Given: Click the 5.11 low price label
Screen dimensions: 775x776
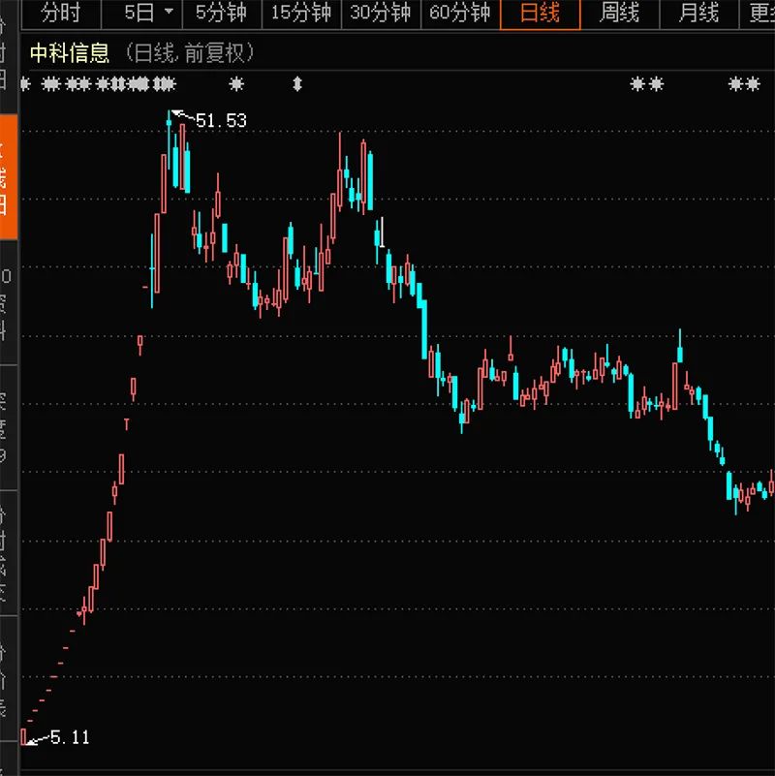Looking at the screenshot, I should click(x=71, y=737).
